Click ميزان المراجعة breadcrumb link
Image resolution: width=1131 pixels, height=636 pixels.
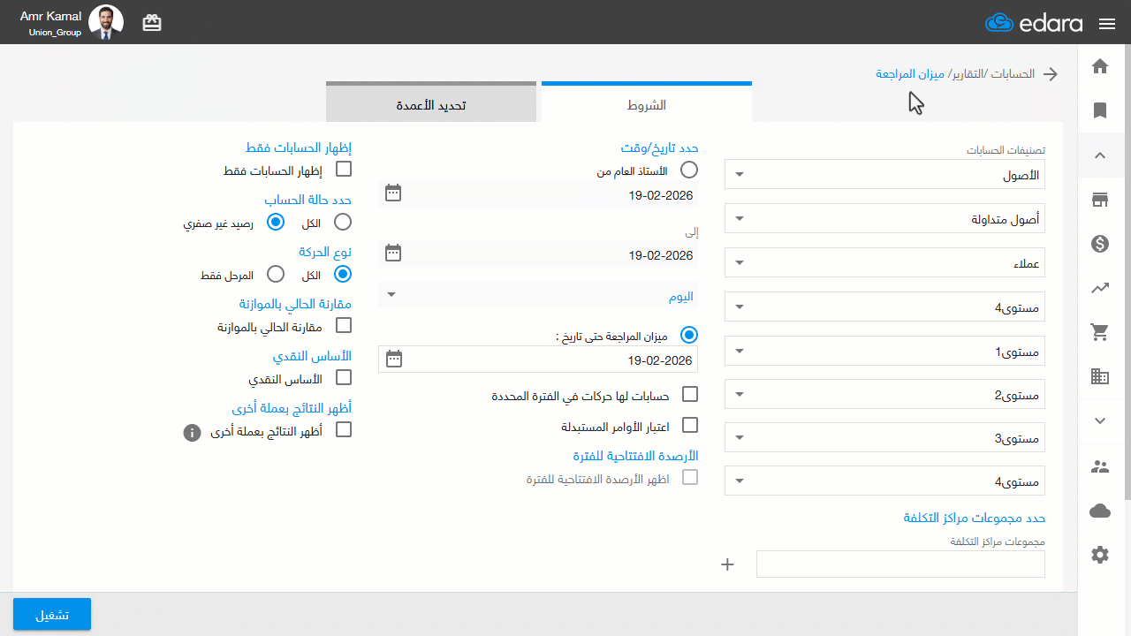click(x=910, y=73)
